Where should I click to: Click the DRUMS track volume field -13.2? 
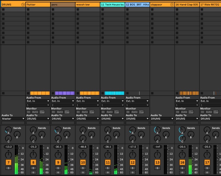[x=8, y=147]
